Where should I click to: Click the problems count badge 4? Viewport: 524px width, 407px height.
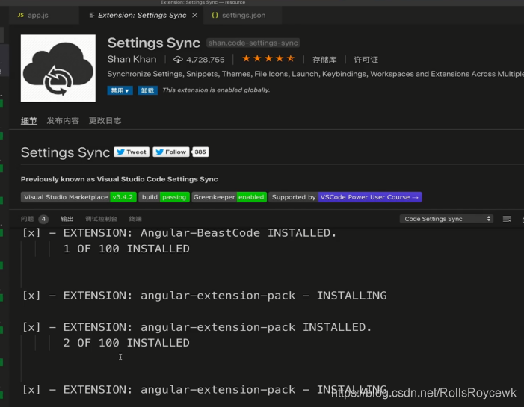tap(43, 219)
